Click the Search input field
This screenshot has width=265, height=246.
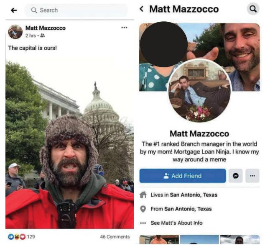[x=76, y=10]
